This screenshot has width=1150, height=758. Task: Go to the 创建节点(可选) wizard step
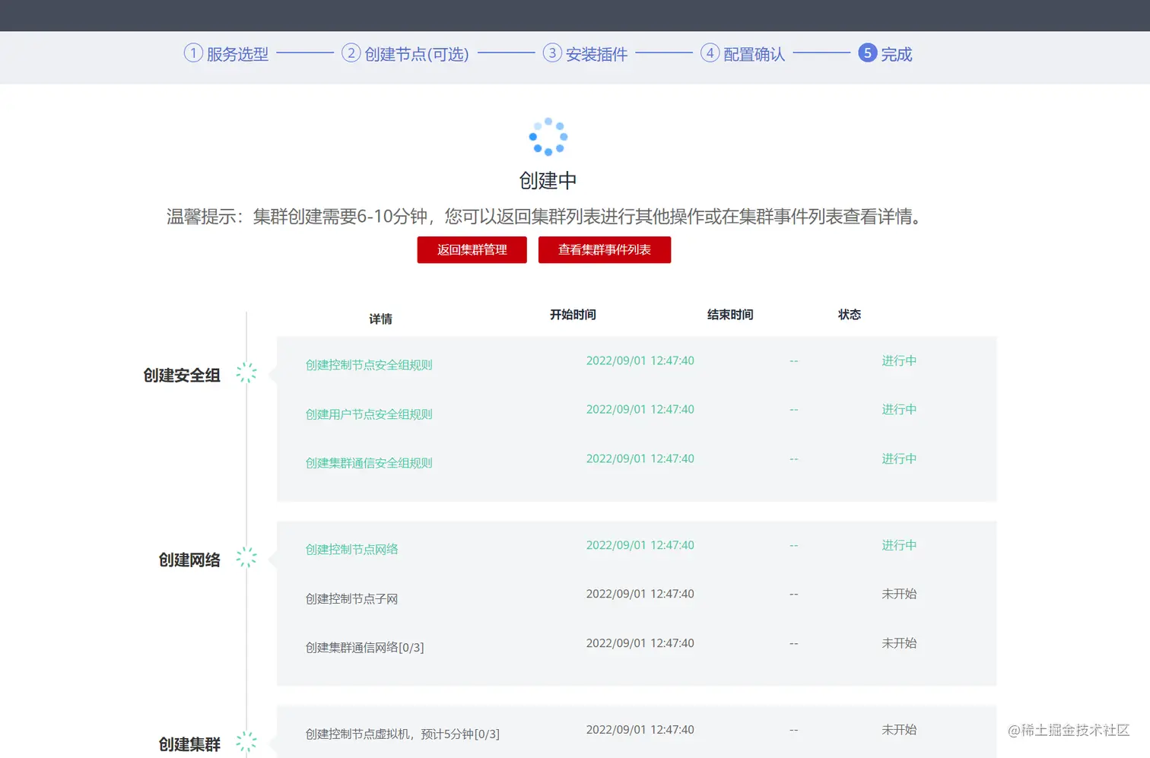417,54
